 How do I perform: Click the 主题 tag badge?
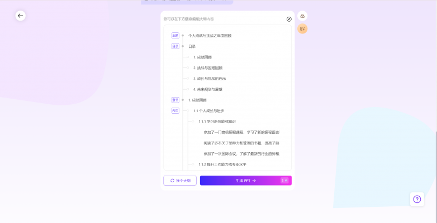pyautogui.click(x=175, y=36)
